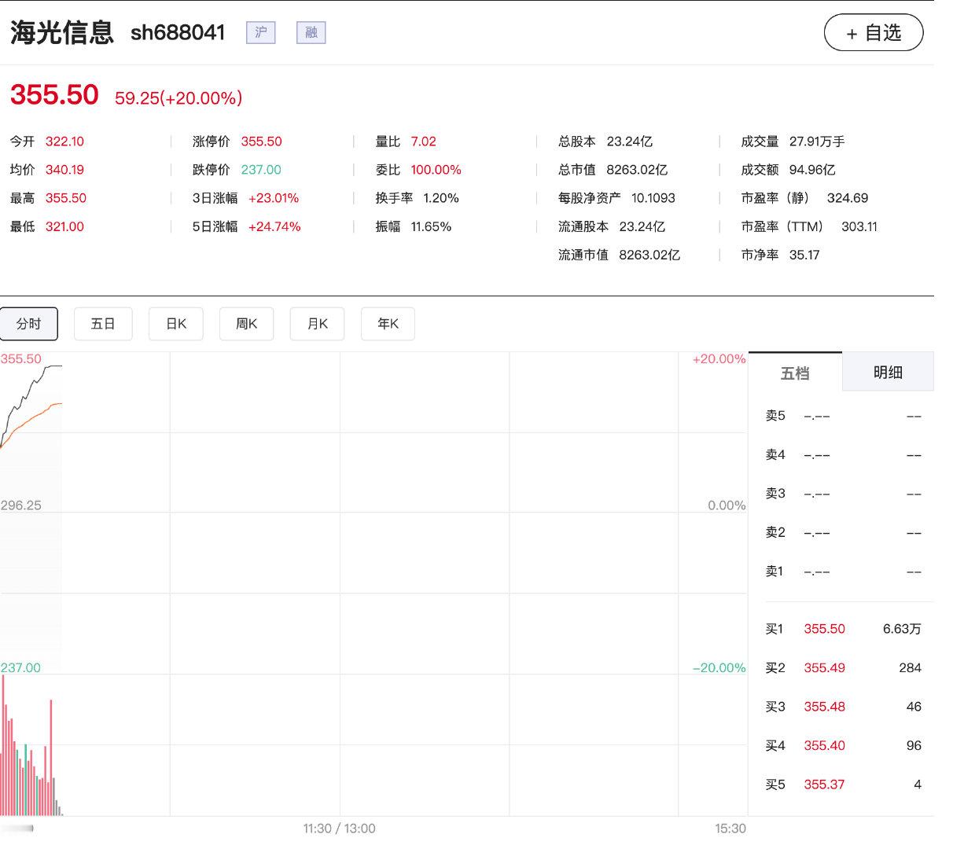Click the 11:30 / 13:00 time label
This screenshot has height=849, width=953.
tap(340, 829)
